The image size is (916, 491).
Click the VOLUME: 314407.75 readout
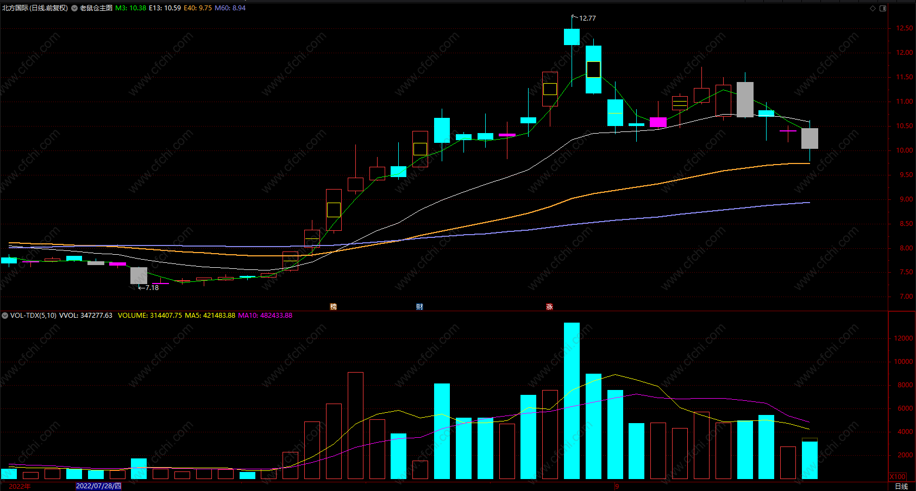coord(150,316)
